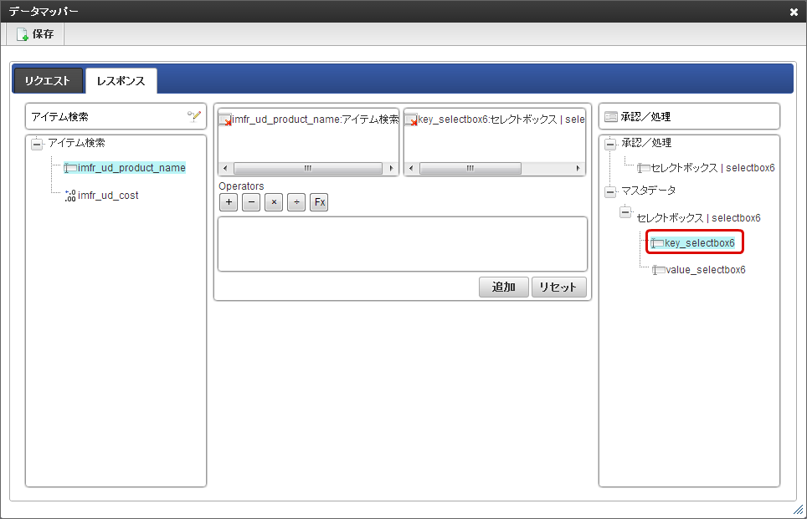Remove key_selectbox6 mapping via red X icon
Screen dimensions: 807x519
tap(411, 120)
